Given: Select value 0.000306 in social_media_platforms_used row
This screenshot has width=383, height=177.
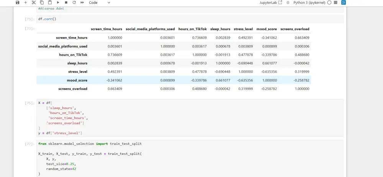Looking at the screenshot, I should tap(302, 46).
